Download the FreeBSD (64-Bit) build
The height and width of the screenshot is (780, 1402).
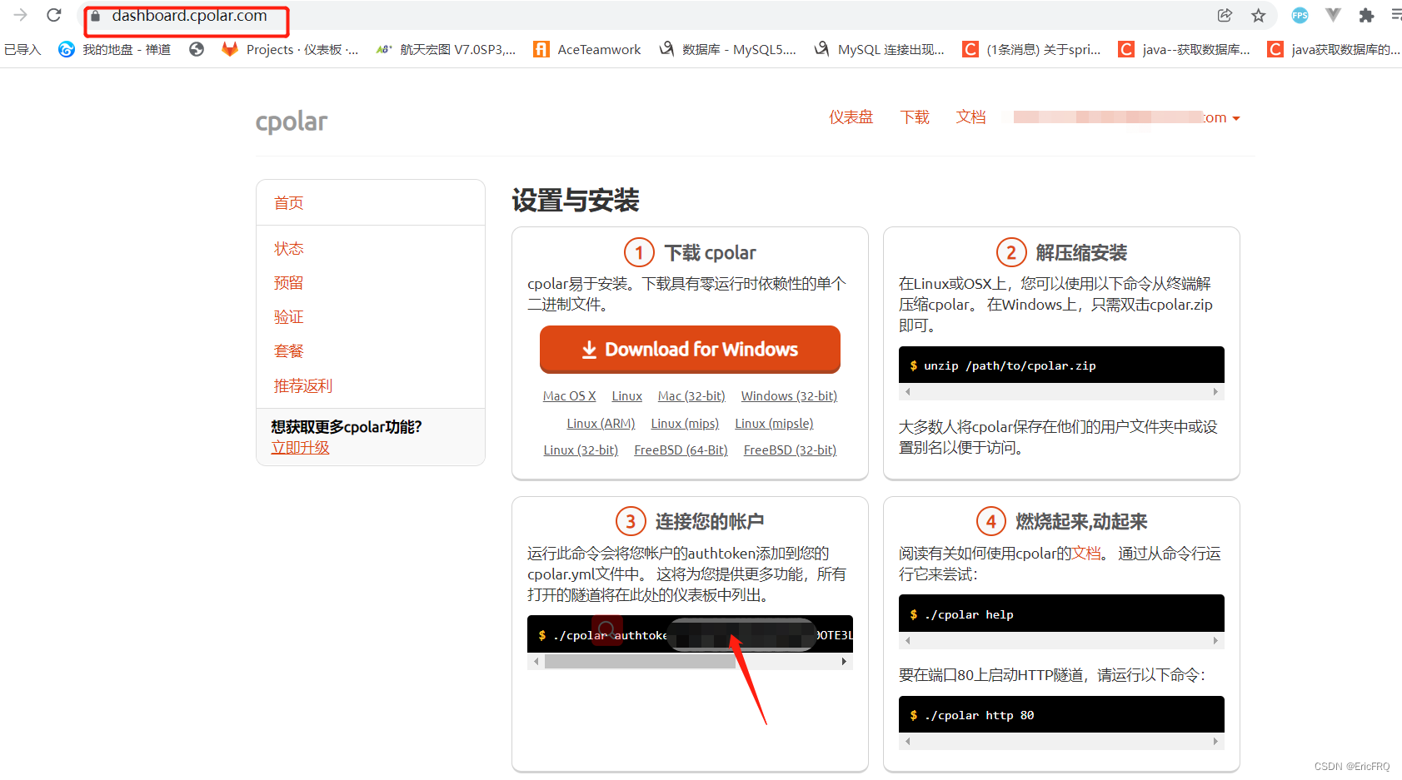[681, 450]
